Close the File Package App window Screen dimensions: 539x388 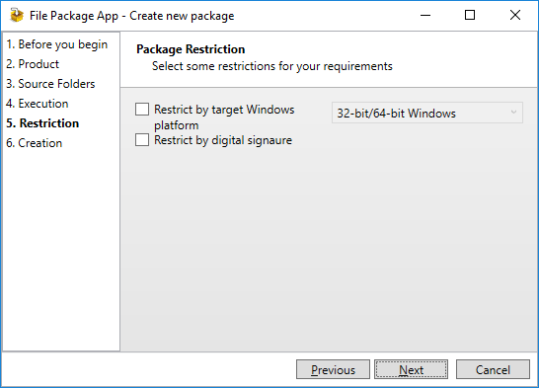515,16
